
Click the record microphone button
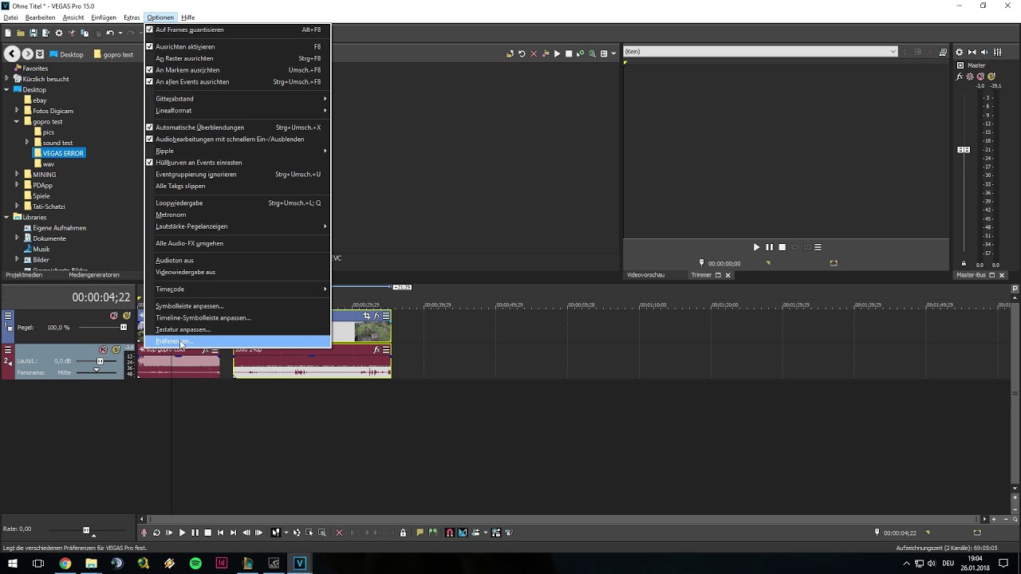[144, 533]
